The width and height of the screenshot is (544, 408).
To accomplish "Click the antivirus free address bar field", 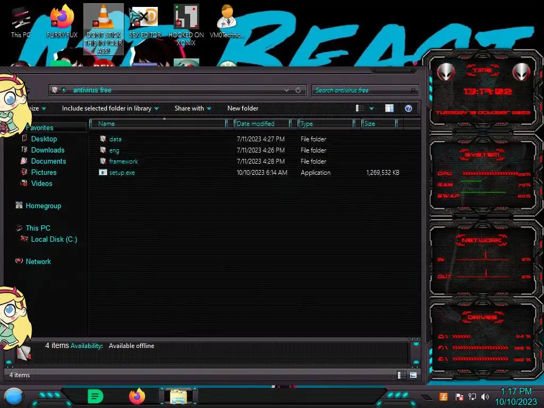I will tap(177, 90).
